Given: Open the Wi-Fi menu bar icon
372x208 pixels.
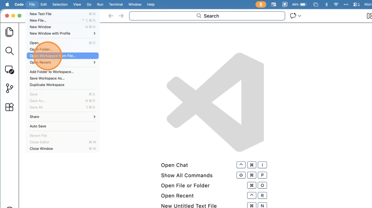Looking at the screenshot, I should tap(336, 4).
